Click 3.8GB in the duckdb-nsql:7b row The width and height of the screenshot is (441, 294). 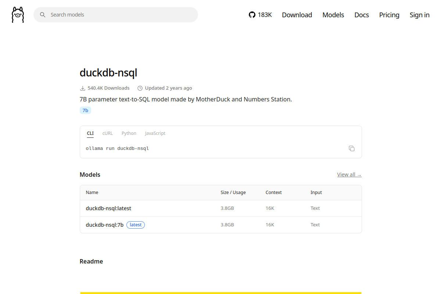click(227, 225)
